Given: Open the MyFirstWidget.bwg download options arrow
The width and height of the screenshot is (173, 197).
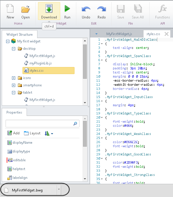Looking at the screenshot, I should [x=59, y=189].
